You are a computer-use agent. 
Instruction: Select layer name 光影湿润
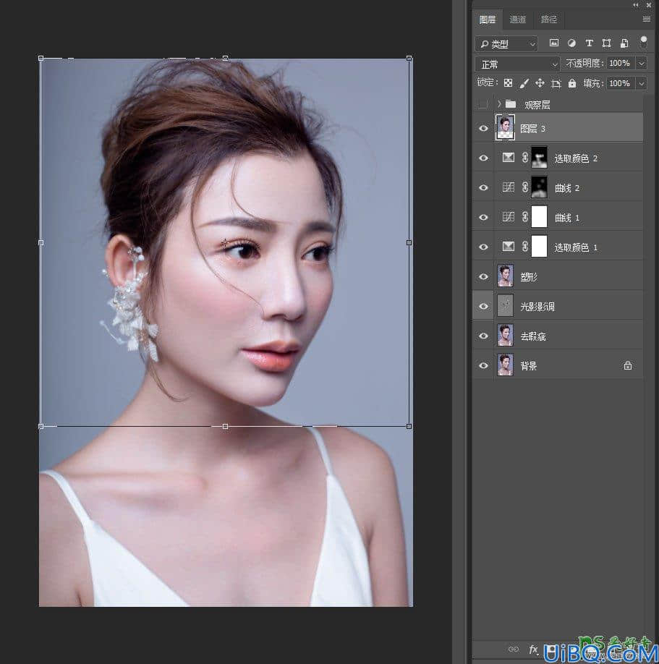(537, 307)
